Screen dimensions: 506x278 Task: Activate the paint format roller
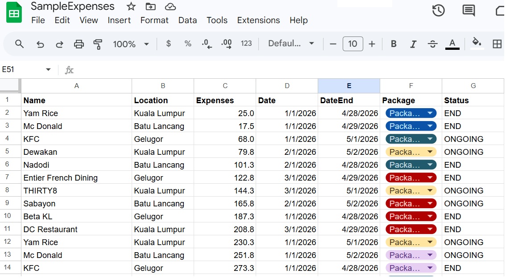pos(98,44)
